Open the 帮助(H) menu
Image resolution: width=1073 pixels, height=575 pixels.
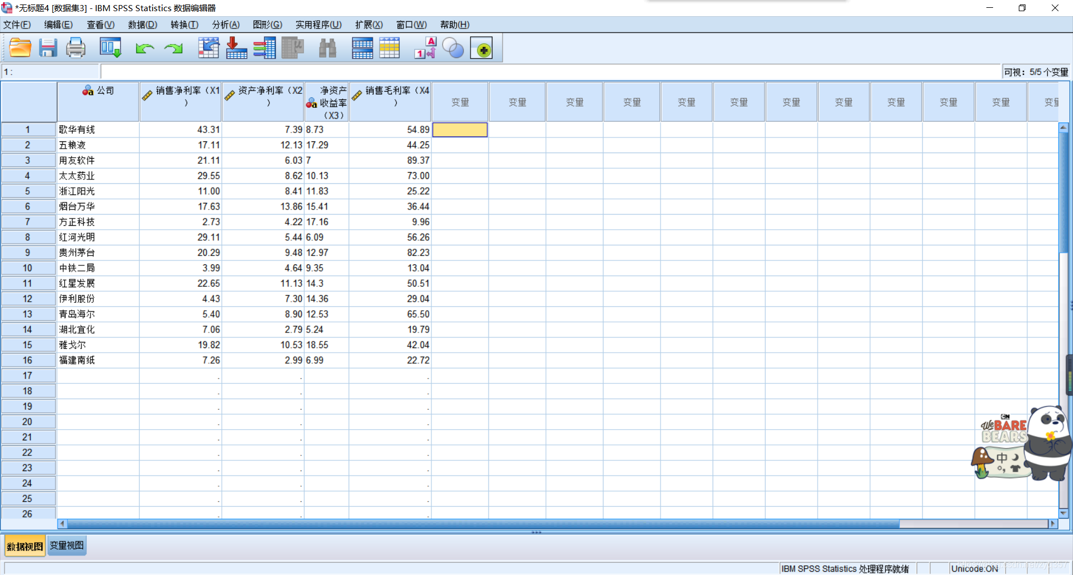pos(455,25)
